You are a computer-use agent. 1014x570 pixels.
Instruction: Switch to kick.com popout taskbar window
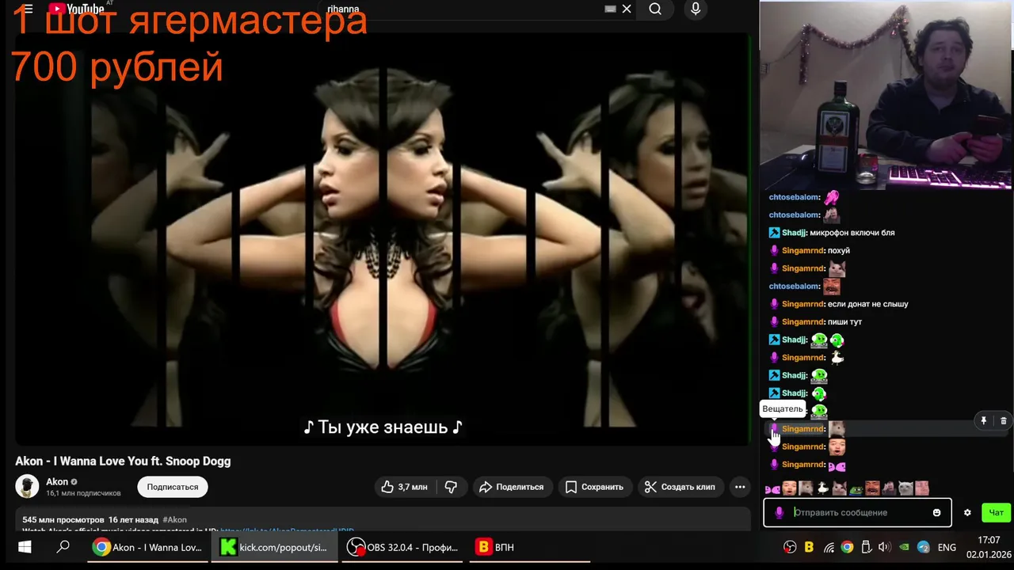[273, 547]
